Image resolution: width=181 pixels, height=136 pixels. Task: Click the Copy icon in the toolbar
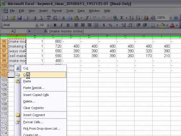pyautogui.click(x=70, y=18)
